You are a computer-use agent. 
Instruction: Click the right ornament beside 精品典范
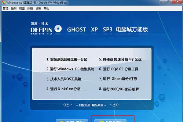click(115, 105)
